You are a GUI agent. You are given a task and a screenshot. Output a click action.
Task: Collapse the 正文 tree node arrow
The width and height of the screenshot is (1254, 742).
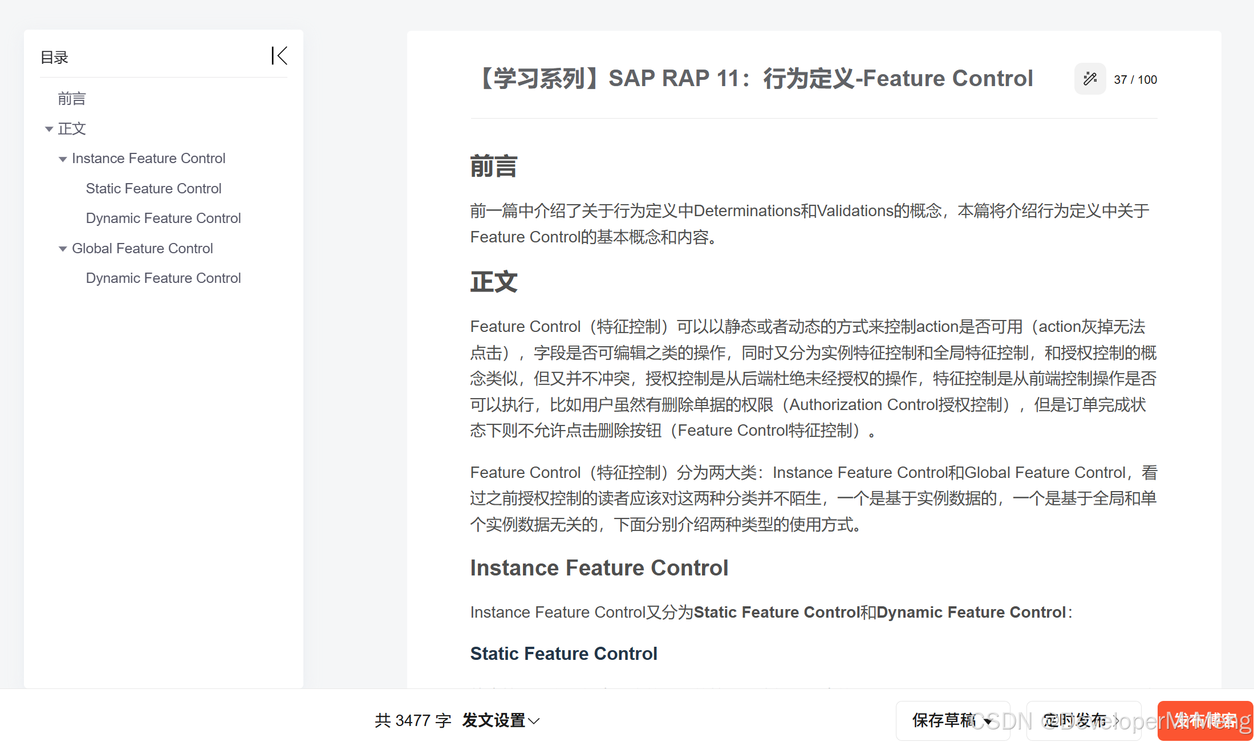pos(49,129)
